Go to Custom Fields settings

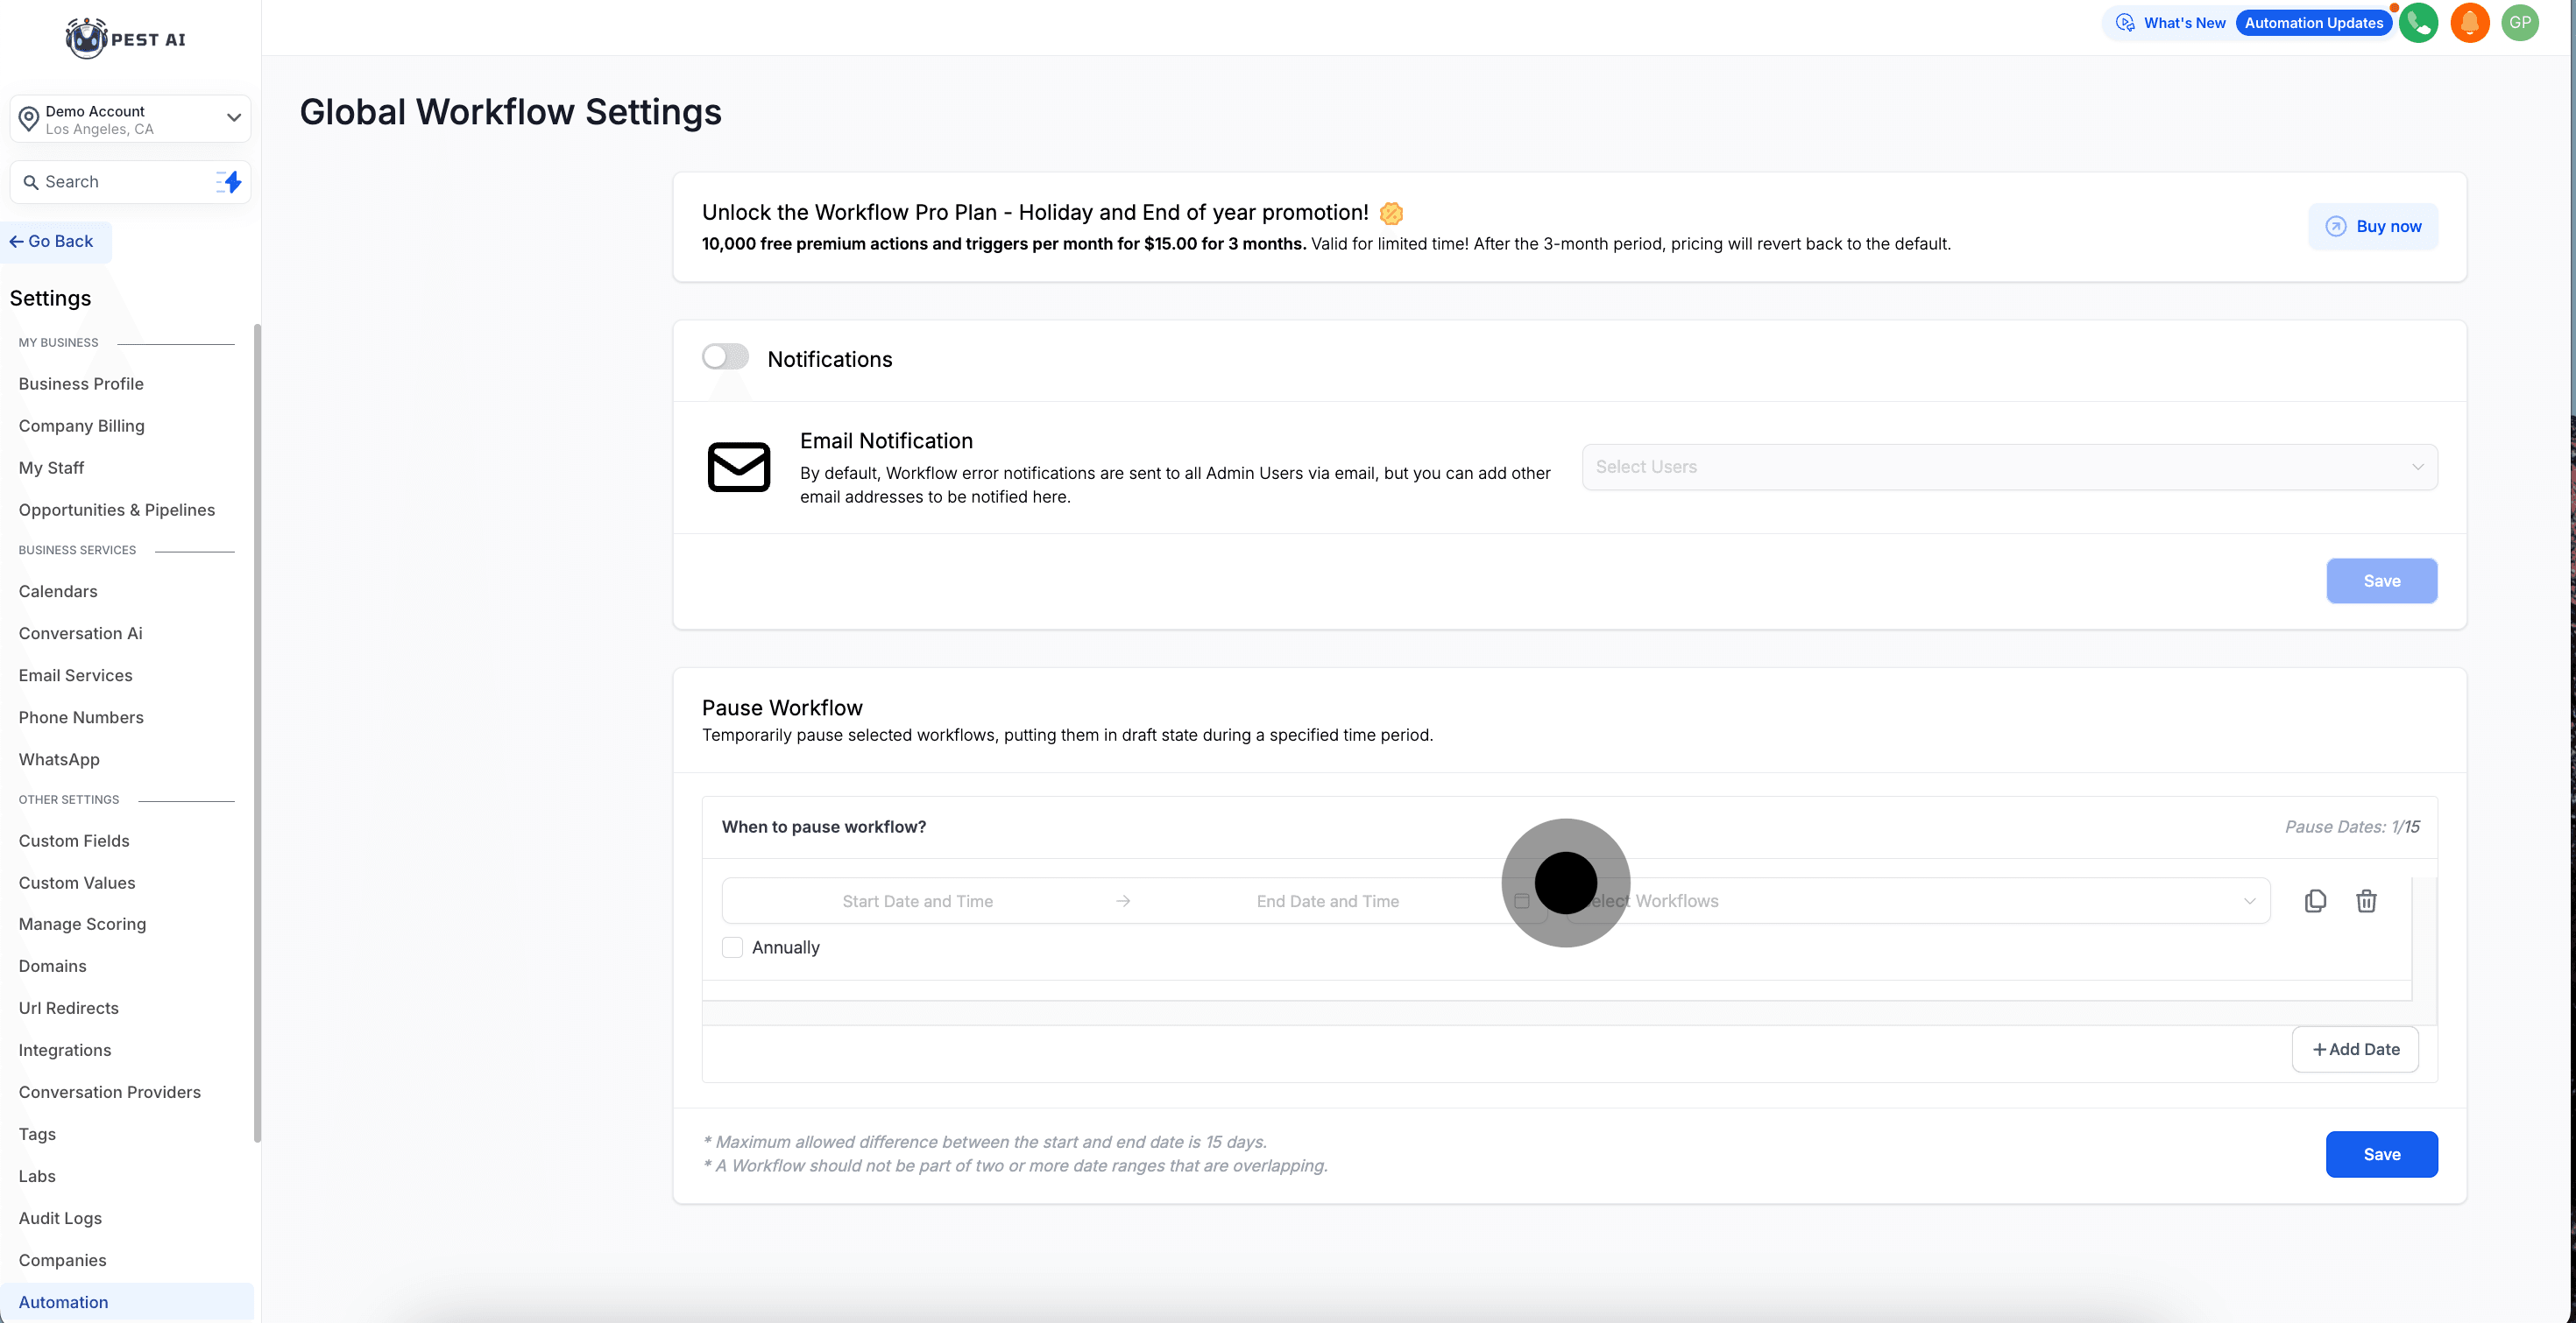[74, 841]
